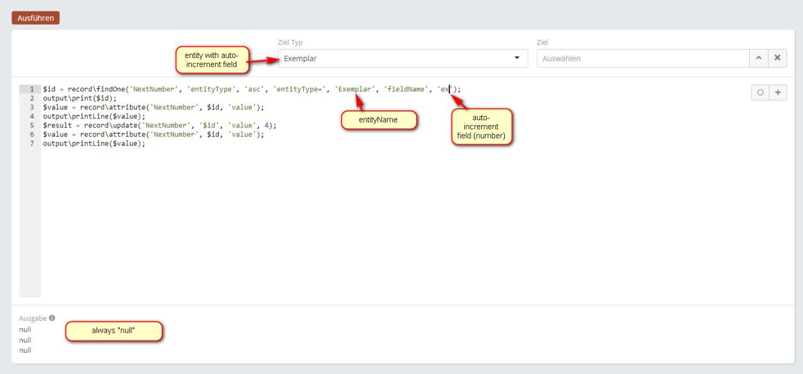Select line number 1 in editor gutter
This screenshot has height=374, width=803.
coord(31,89)
